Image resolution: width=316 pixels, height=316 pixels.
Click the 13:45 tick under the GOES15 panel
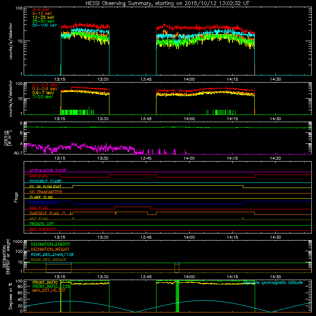146,158
